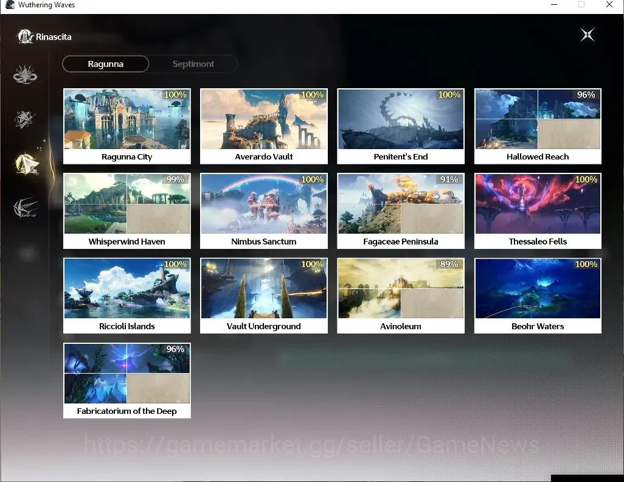Click the 91% progress on Fagaceae Peninsula

(x=449, y=180)
